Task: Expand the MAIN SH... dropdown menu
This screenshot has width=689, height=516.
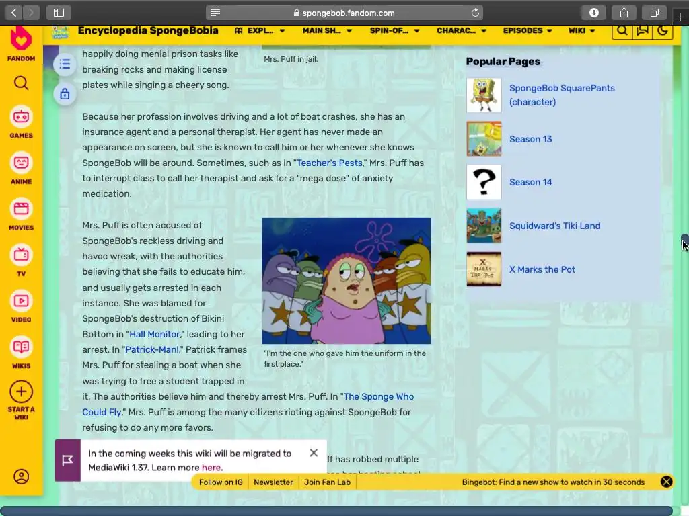Action: 327,30
